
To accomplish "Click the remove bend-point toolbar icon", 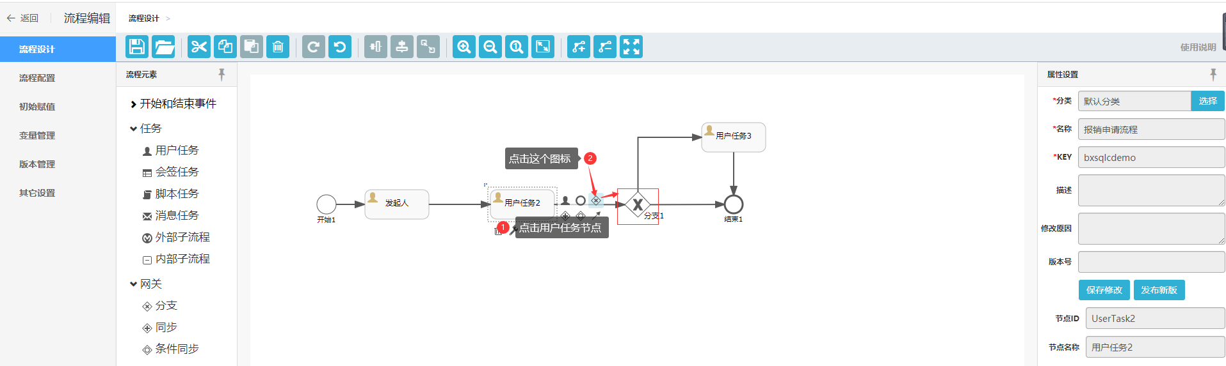I will (605, 47).
